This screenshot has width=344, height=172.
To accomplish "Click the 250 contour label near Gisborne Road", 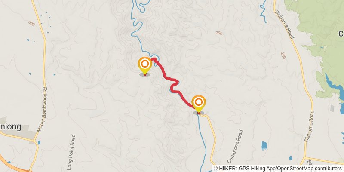I will (283, 55).
